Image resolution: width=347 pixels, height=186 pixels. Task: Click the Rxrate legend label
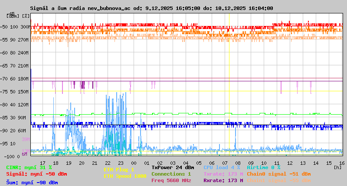point(223,180)
